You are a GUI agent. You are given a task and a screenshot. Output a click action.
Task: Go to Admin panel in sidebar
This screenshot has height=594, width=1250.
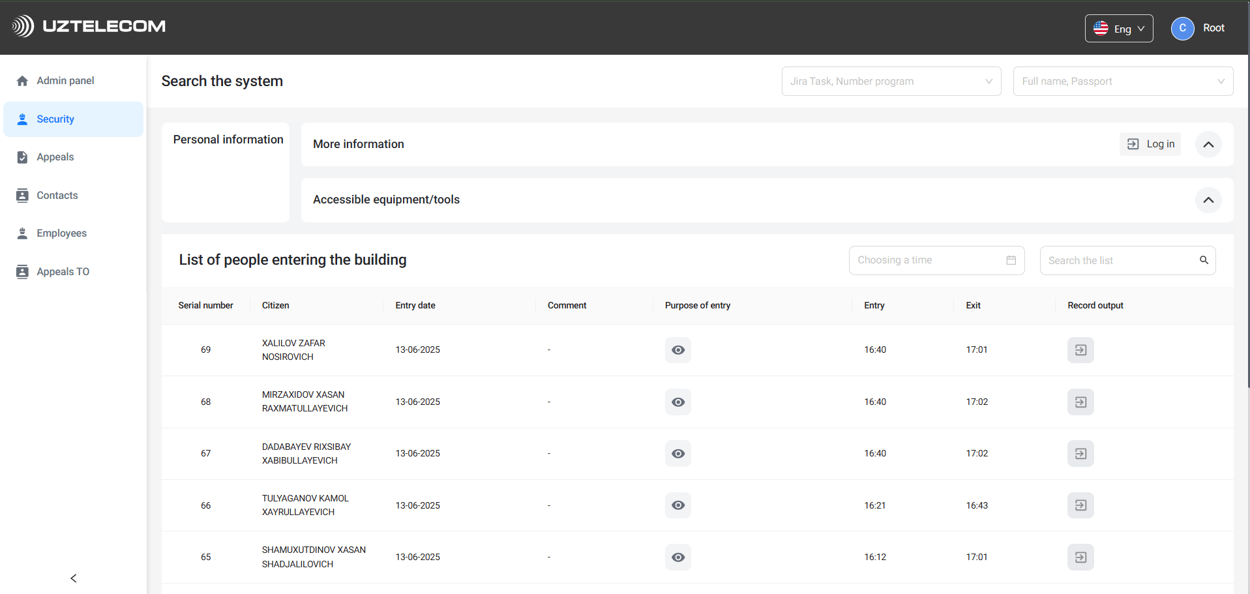tap(65, 81)
